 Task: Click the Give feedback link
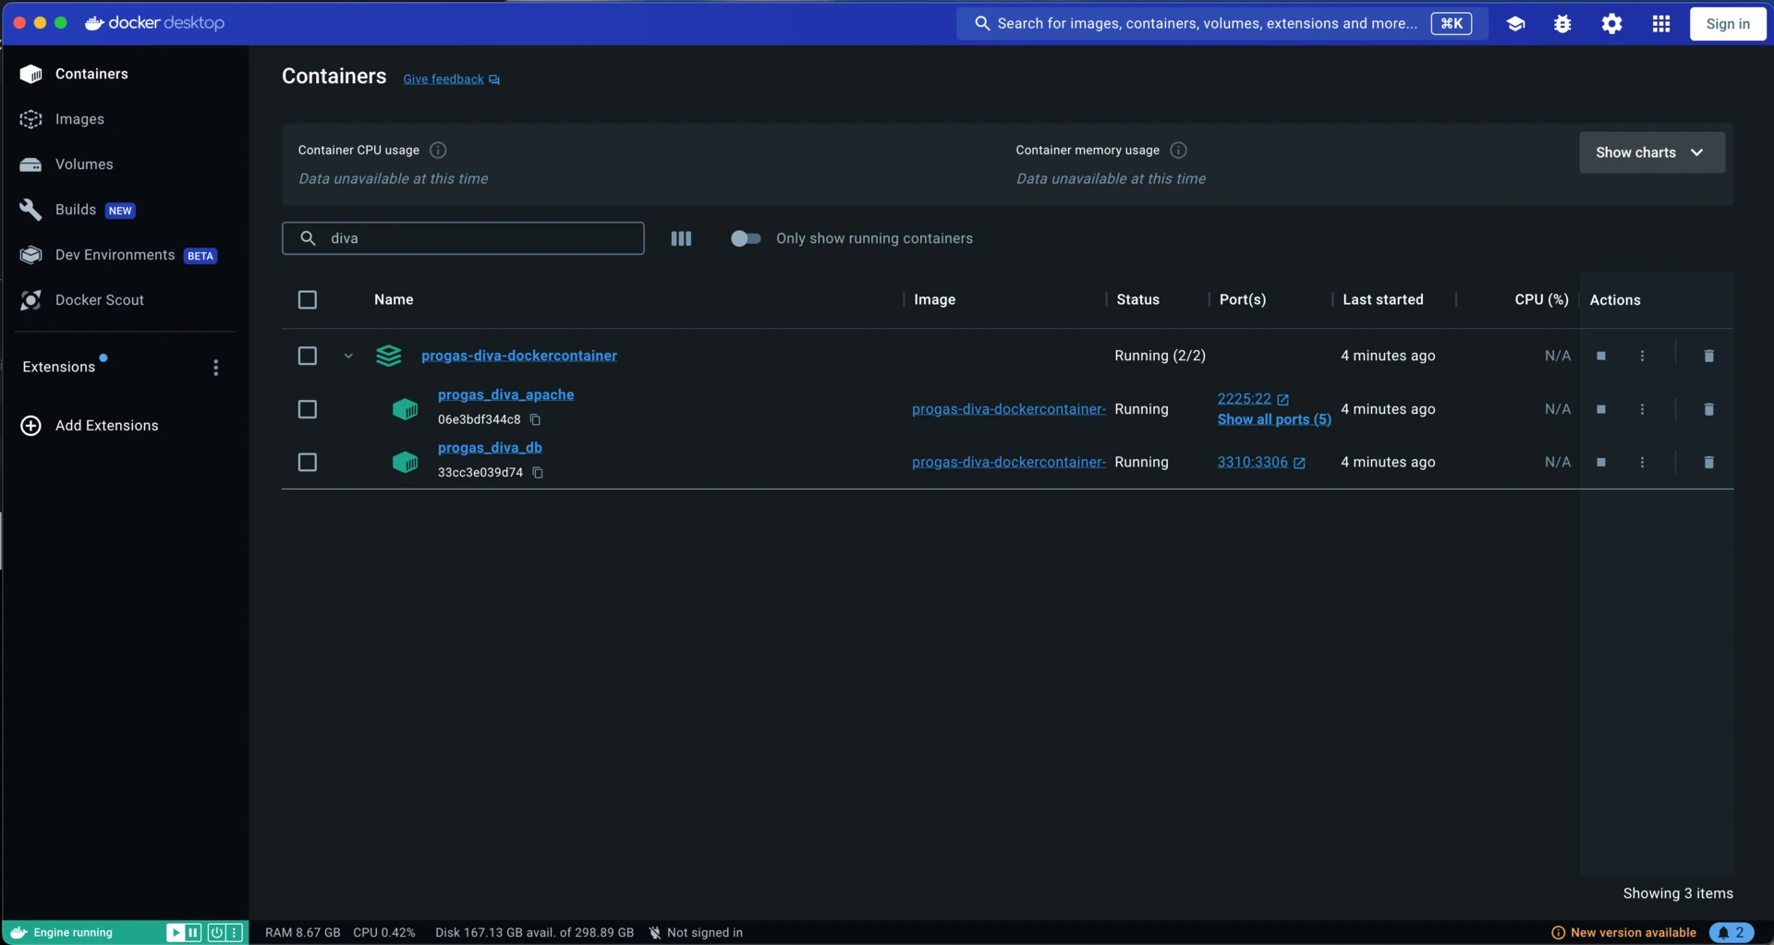coord(443,79)
